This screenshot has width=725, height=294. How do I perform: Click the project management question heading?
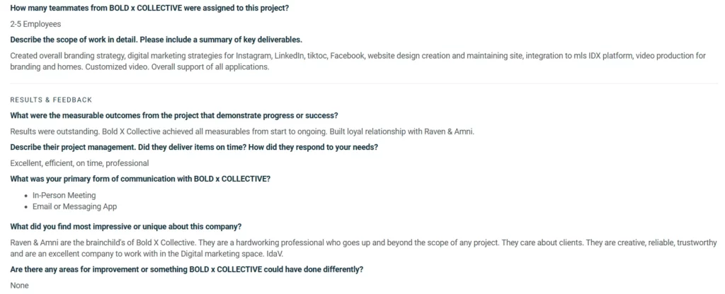point(194,147)
